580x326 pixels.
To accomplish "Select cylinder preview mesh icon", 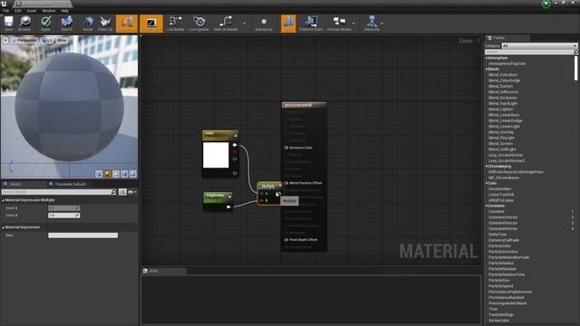I will (x=99, y=174).
